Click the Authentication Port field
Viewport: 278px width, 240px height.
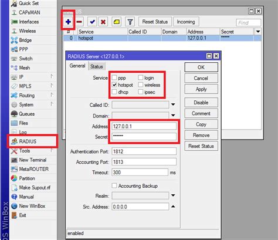click(144, 151)
